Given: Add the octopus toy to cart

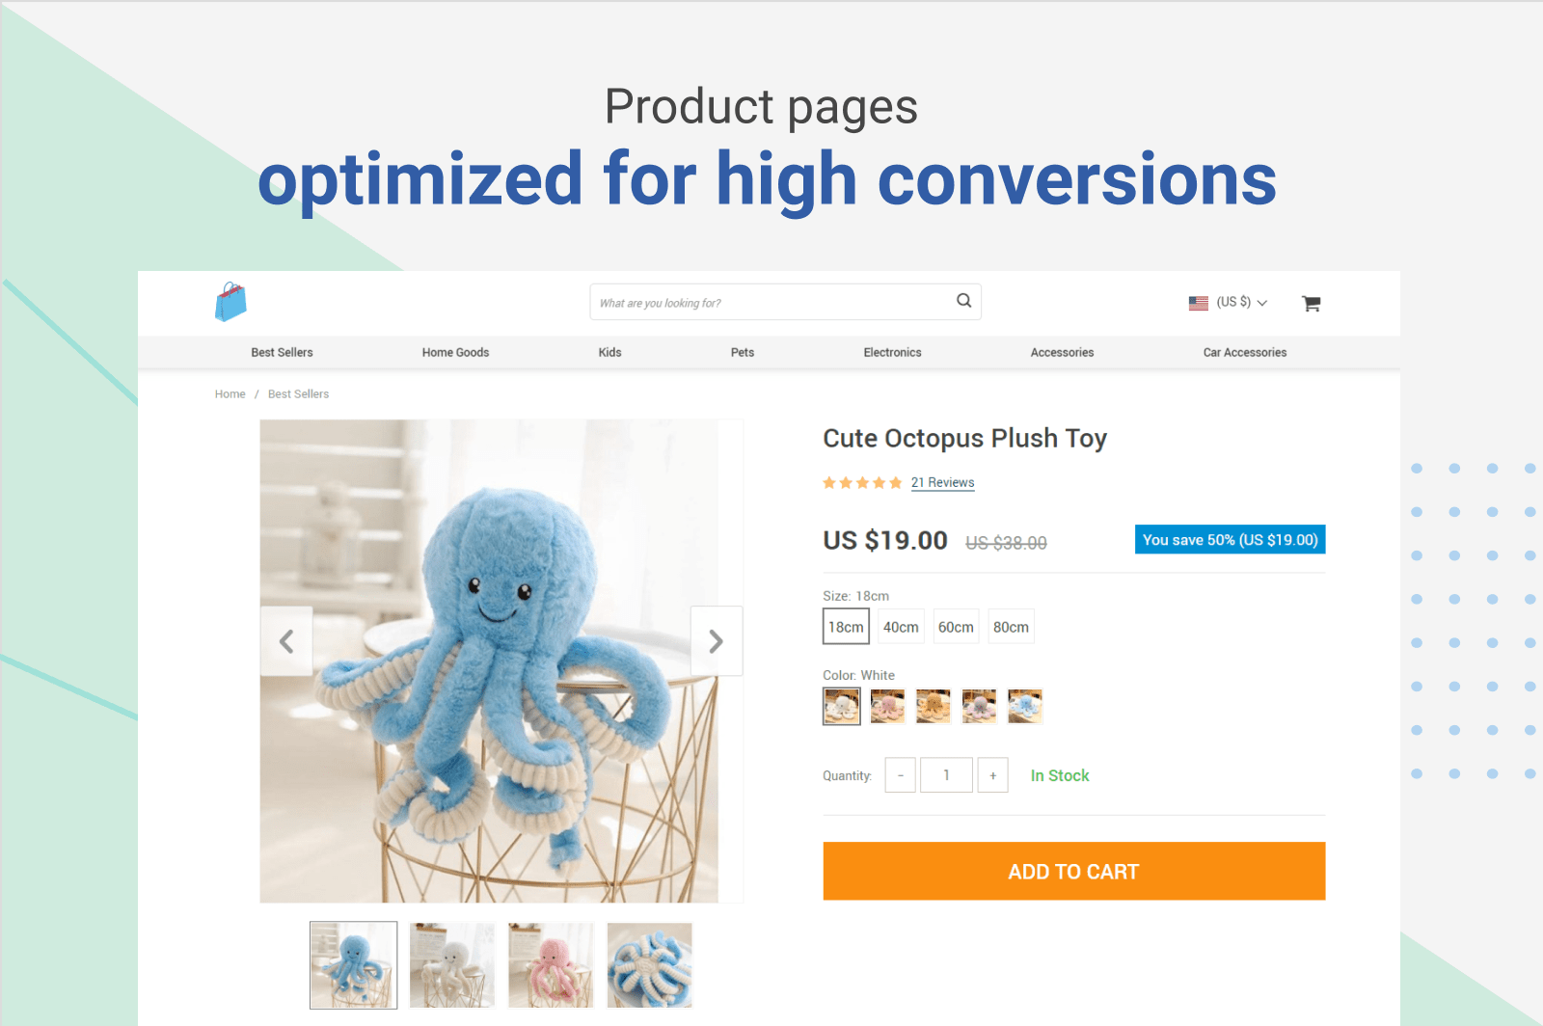Looking at the screenshot, I should coord(1074,871).
